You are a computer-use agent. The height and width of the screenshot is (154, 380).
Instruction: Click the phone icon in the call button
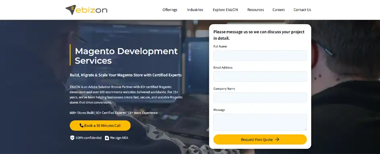81,125
